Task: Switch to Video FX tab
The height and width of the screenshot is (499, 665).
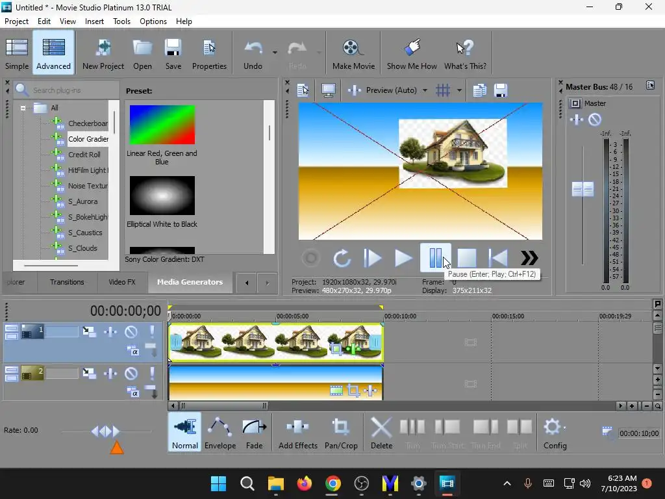Action: [122, 282]
